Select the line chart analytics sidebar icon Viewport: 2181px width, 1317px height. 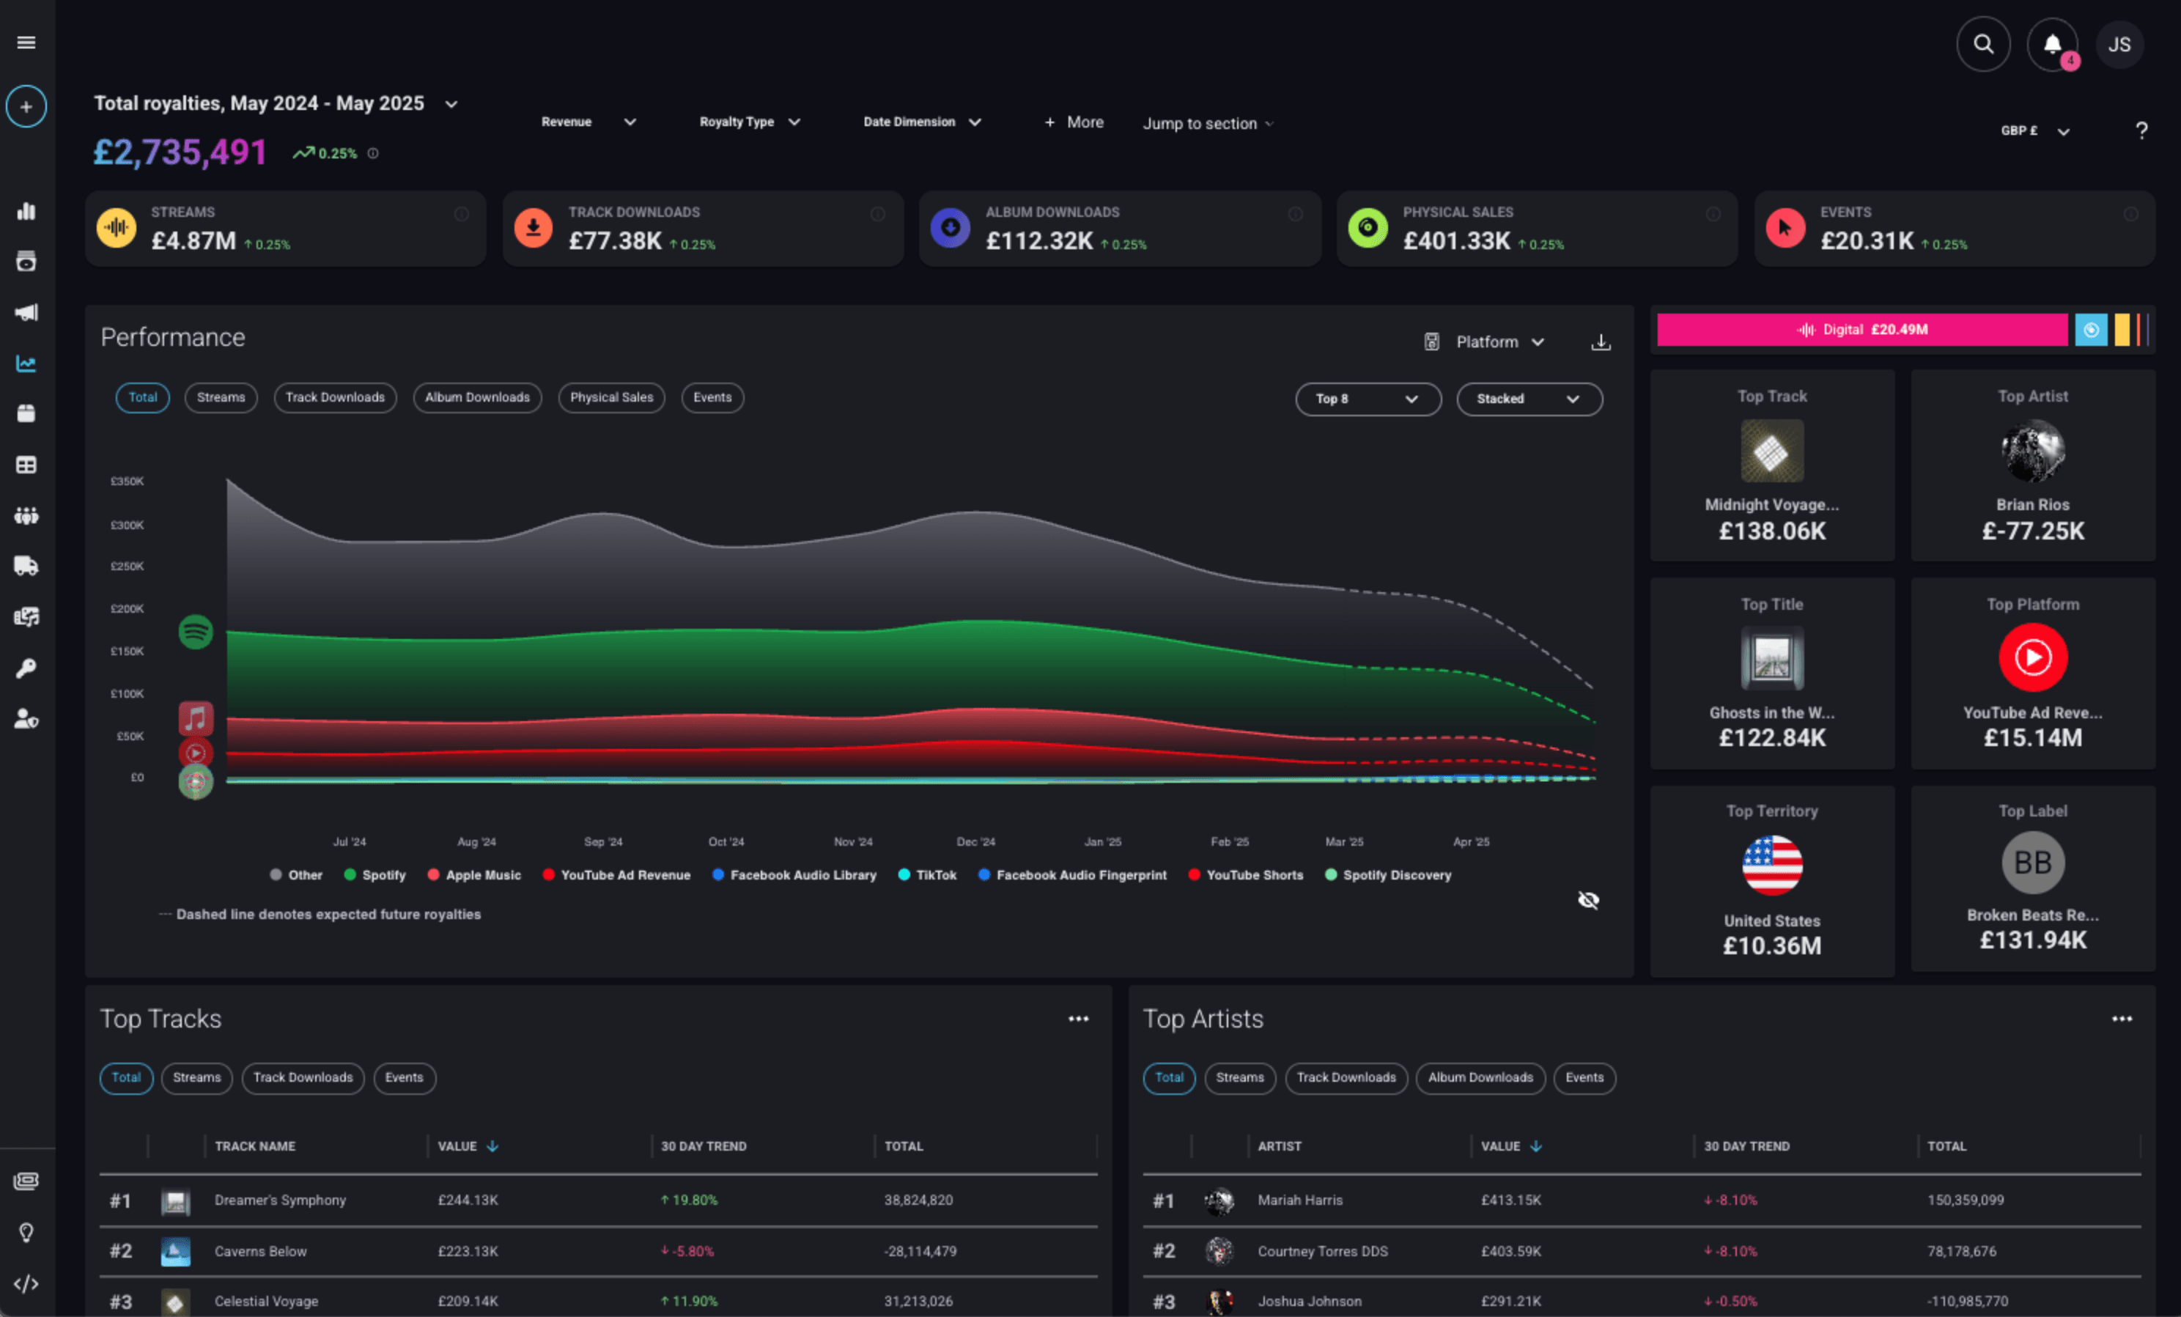coord(26,363)
